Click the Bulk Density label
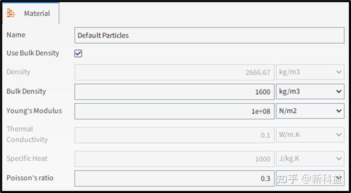351x193 pixels. point(26,91)
